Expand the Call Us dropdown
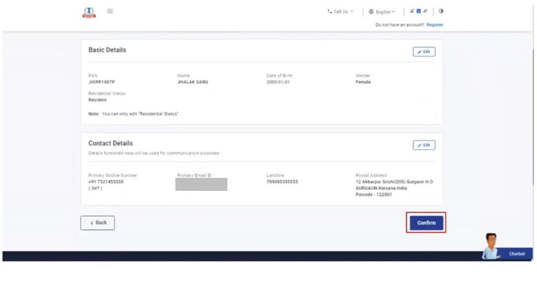 coord(352,12)
